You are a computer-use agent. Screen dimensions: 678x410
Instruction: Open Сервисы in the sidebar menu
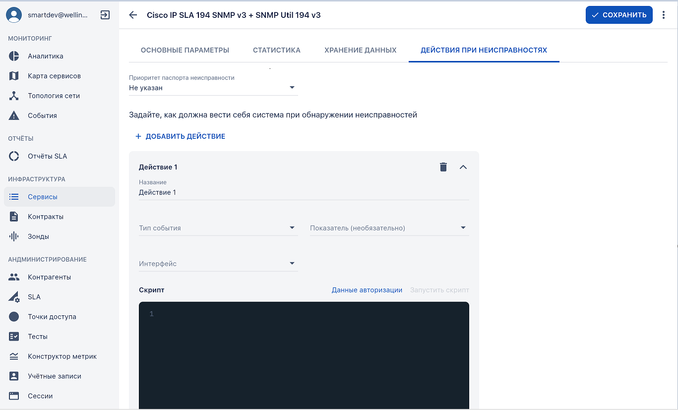60,197
